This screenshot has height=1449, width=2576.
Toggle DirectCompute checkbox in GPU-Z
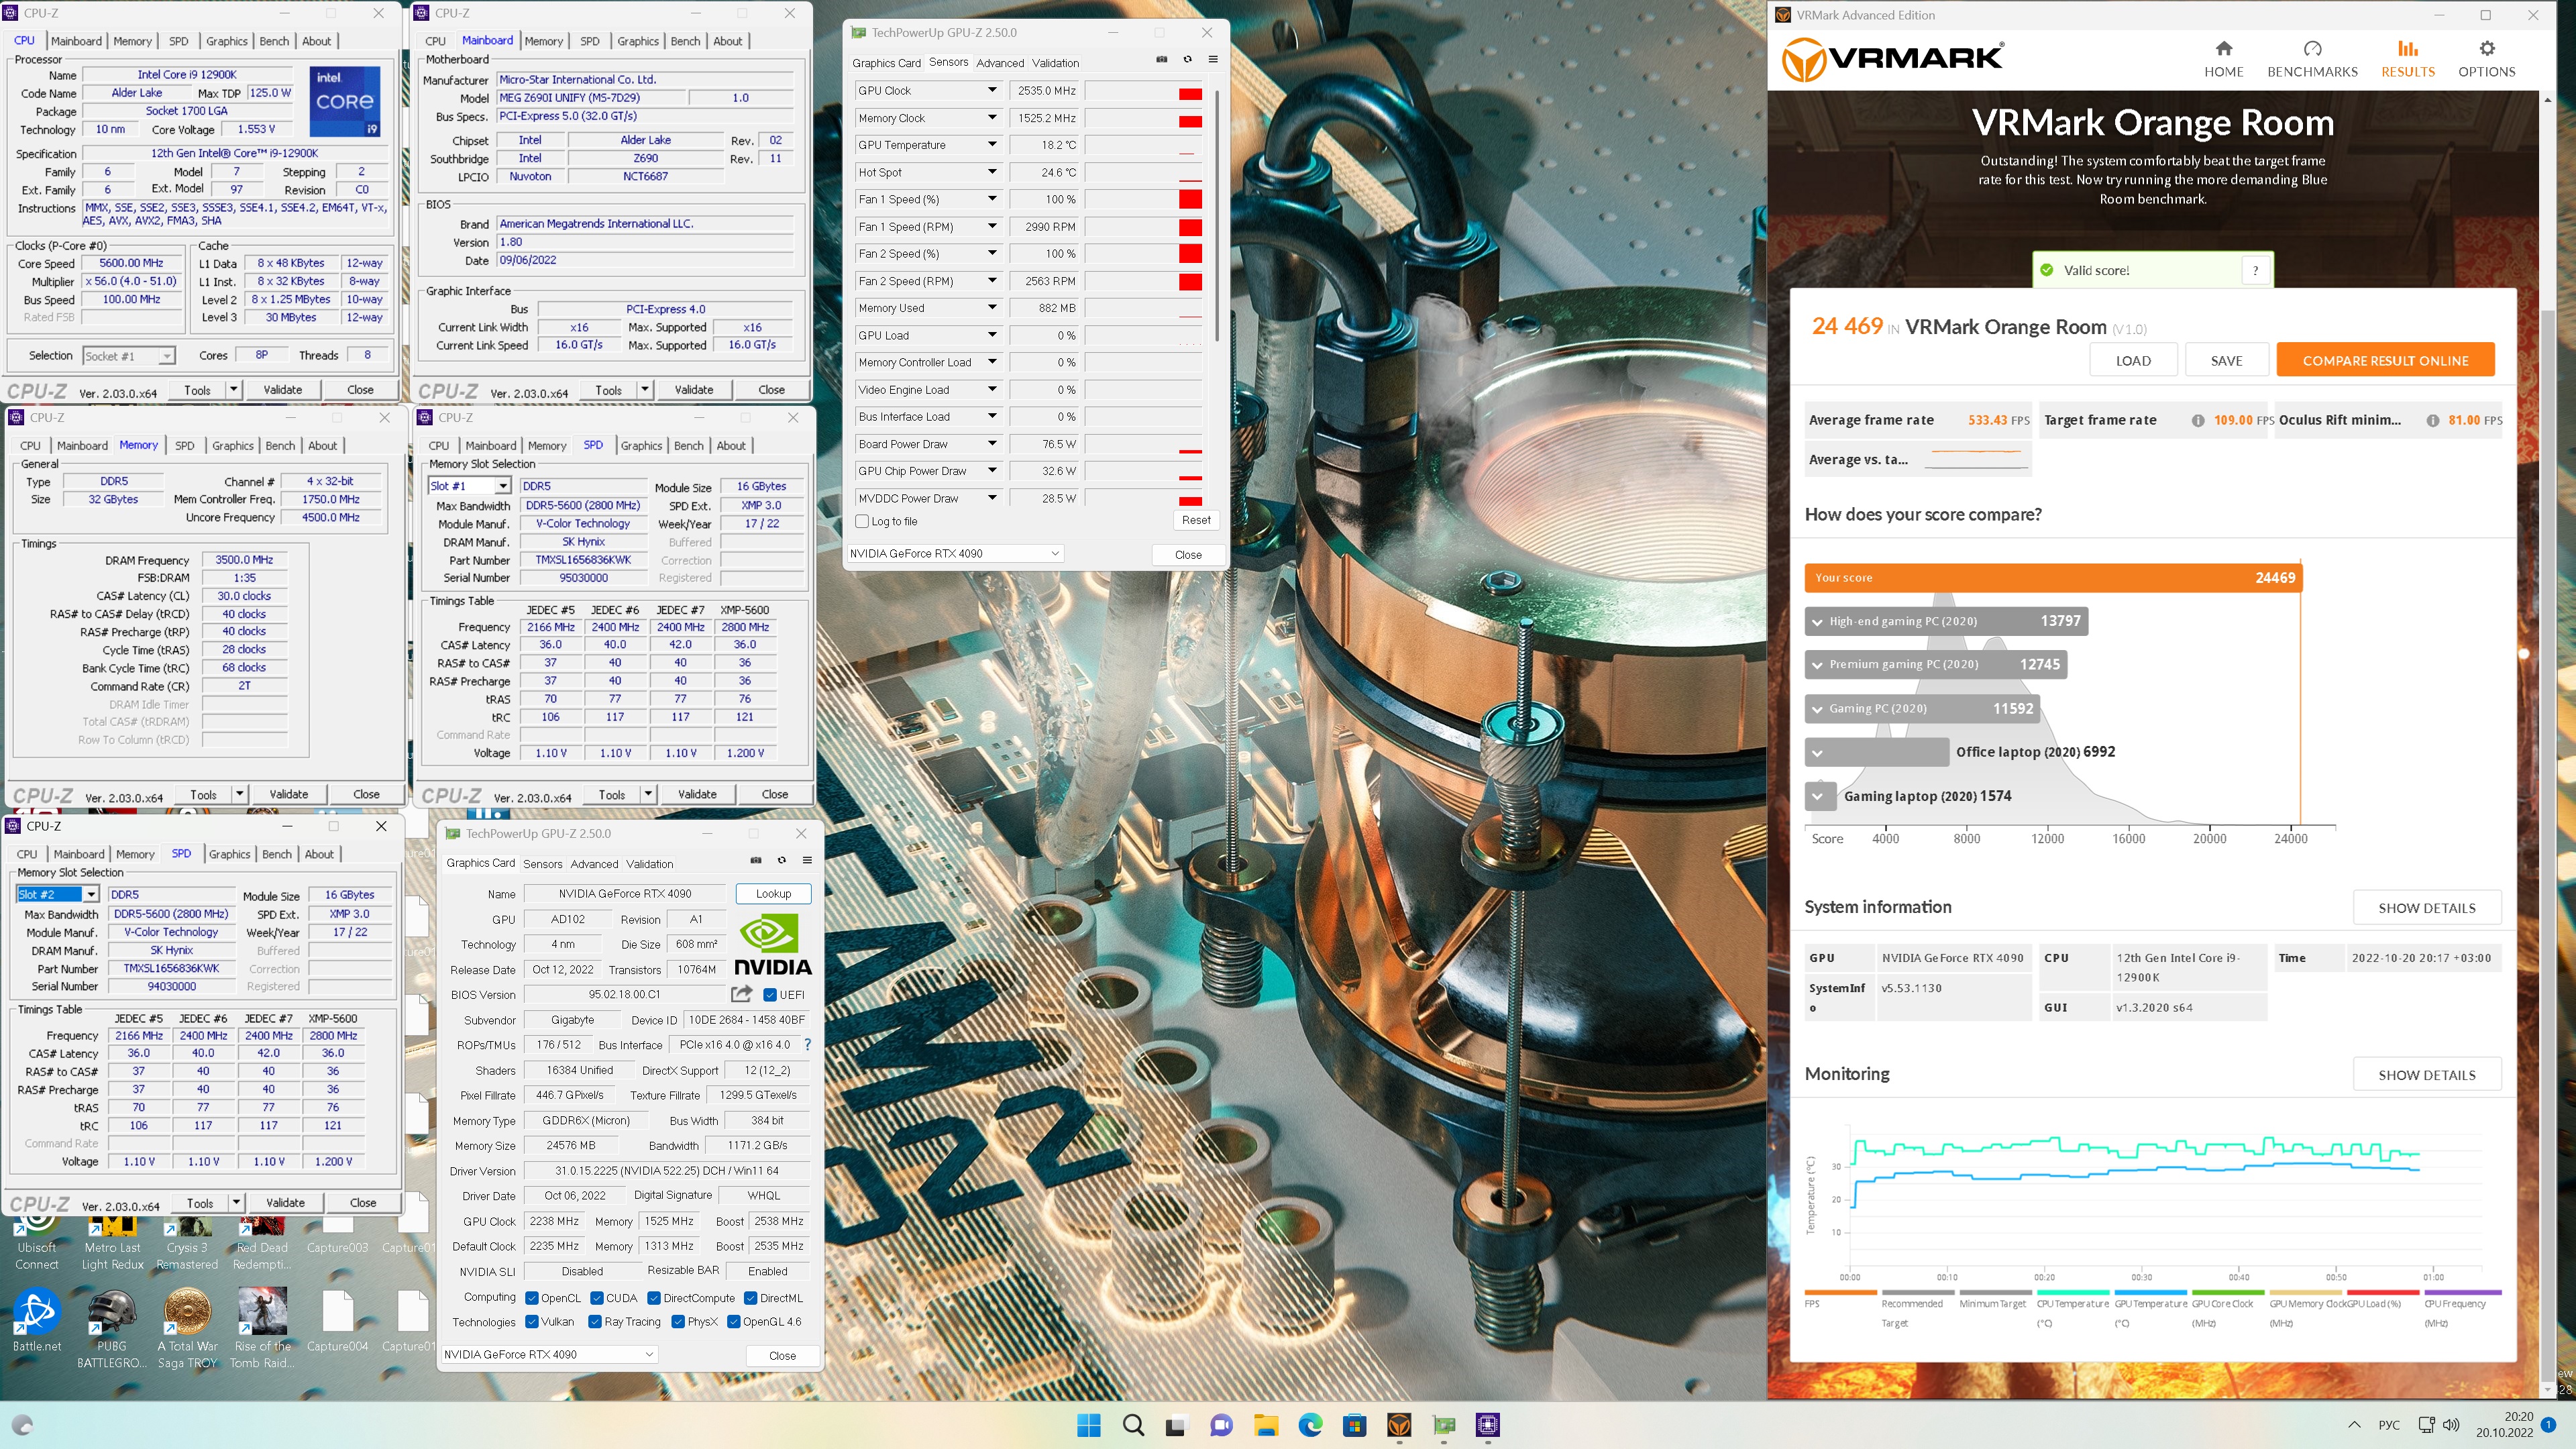pos(654,1298)
